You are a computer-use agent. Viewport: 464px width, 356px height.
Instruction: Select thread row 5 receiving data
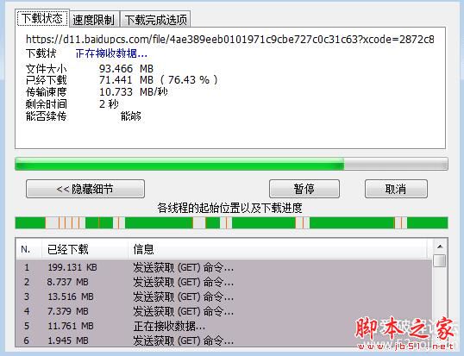pyautogui.click(x=224, y=326)
